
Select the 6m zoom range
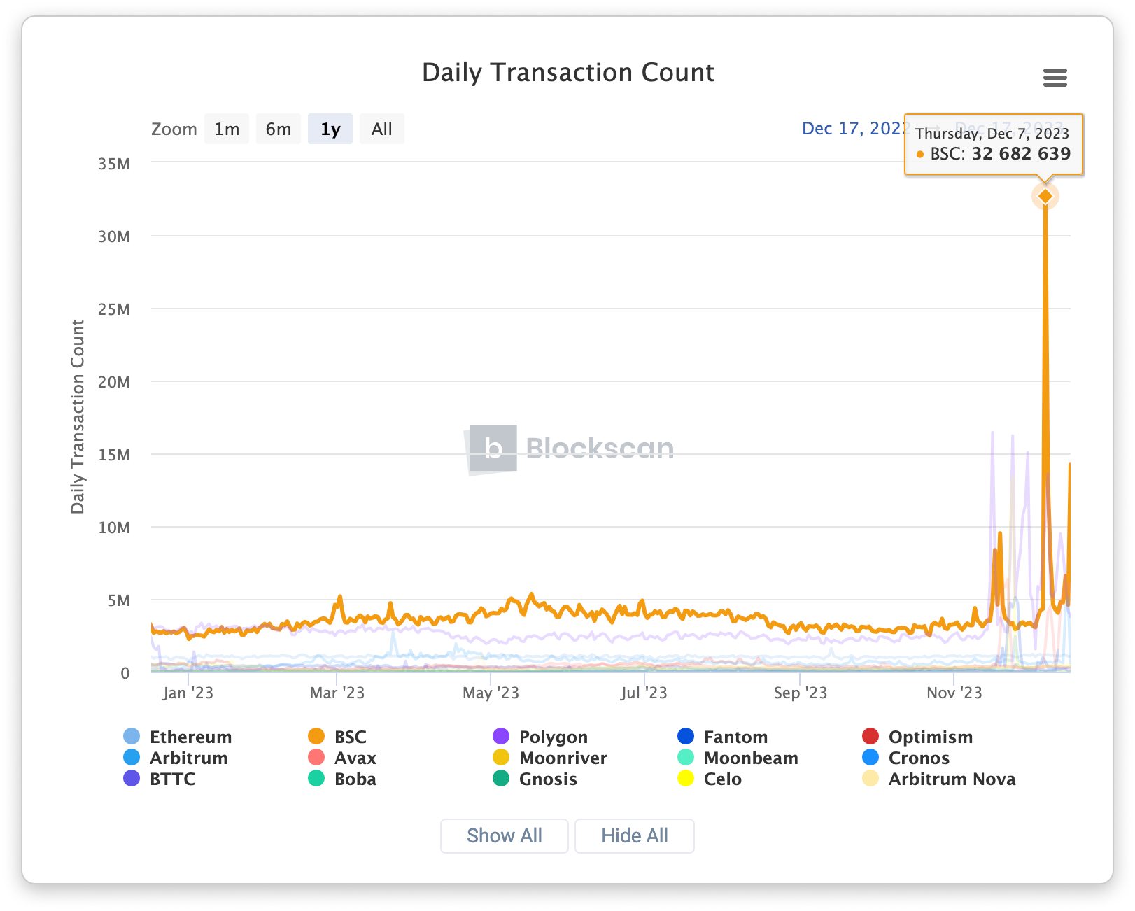pos(278,129)
